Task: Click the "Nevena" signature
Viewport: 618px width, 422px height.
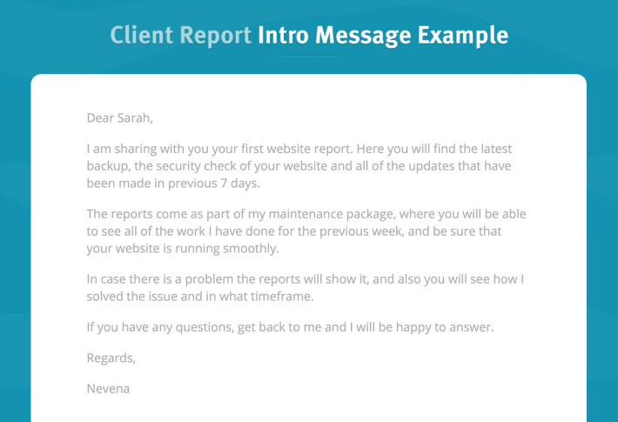Action: click(x=108, y=388)
